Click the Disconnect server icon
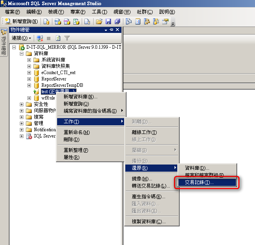This screenshot has height=245, width=255. click(40, 38)
